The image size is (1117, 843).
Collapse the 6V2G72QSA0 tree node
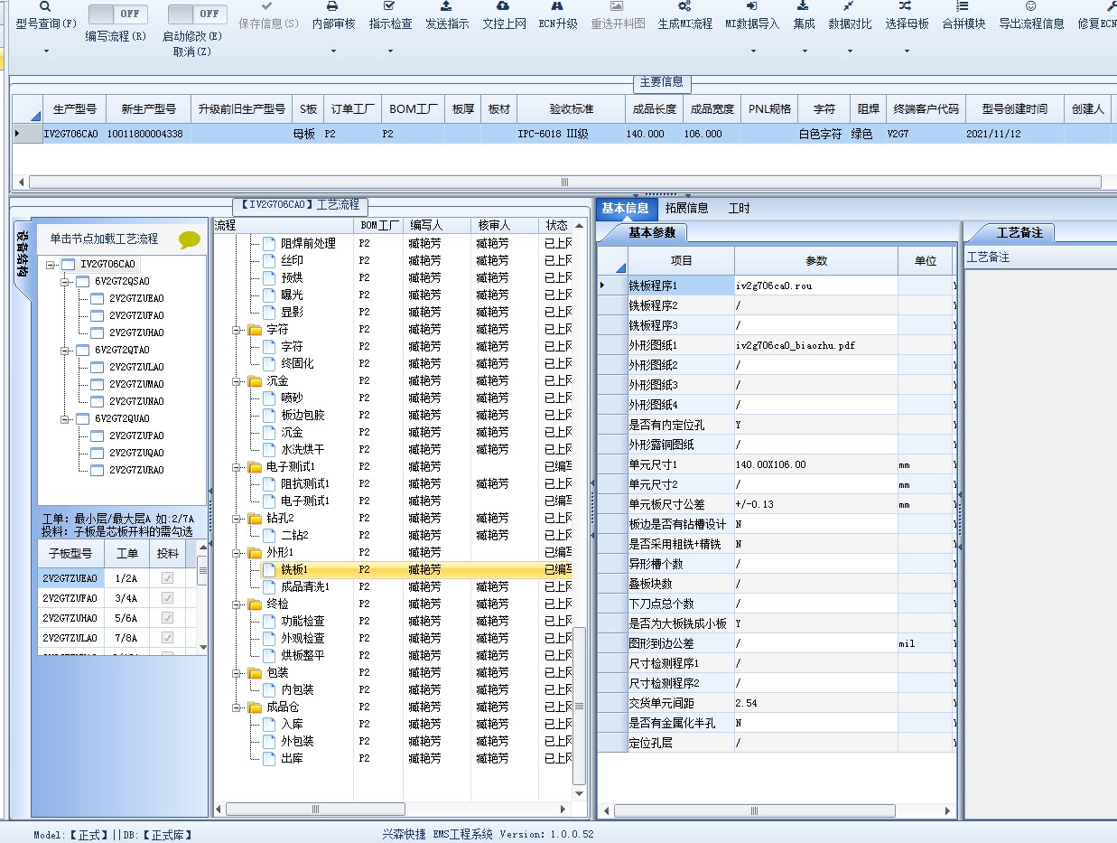pos(66,282)
